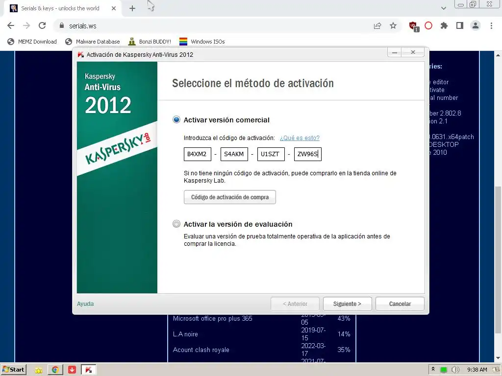502x376 pixels.
Task: Click the clock showing 9:38 AM
Action: pyautogui.click(x=477, y=370)
